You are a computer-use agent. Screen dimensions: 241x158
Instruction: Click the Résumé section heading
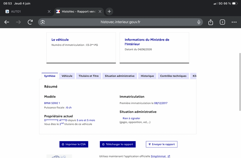51,86
